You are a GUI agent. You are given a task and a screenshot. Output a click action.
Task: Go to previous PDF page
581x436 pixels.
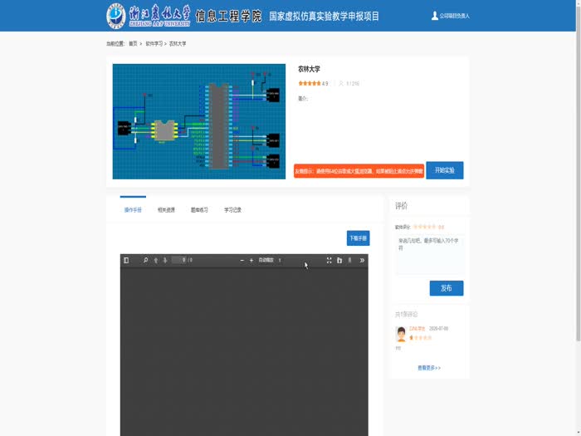(x=155, y=261)
